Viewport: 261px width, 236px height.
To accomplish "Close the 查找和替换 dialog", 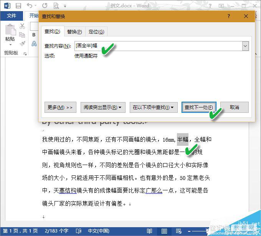I will click(246, 16).
